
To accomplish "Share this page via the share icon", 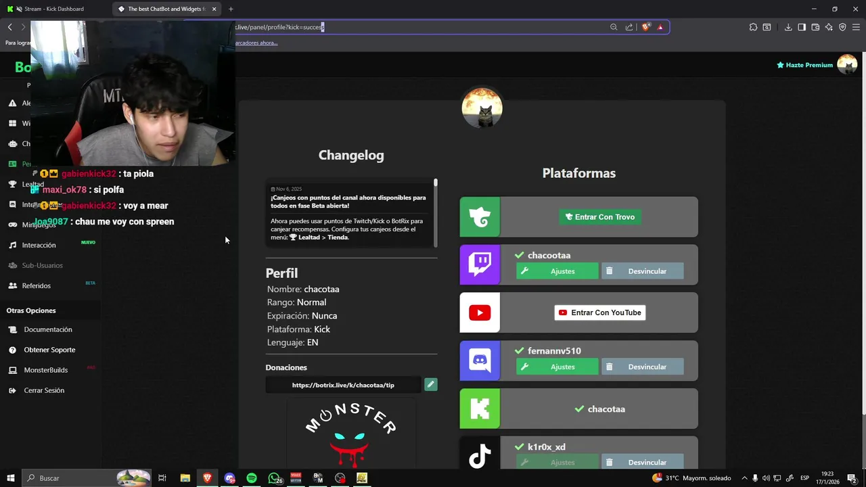I will pyautogui.click(x=629, y=27).
